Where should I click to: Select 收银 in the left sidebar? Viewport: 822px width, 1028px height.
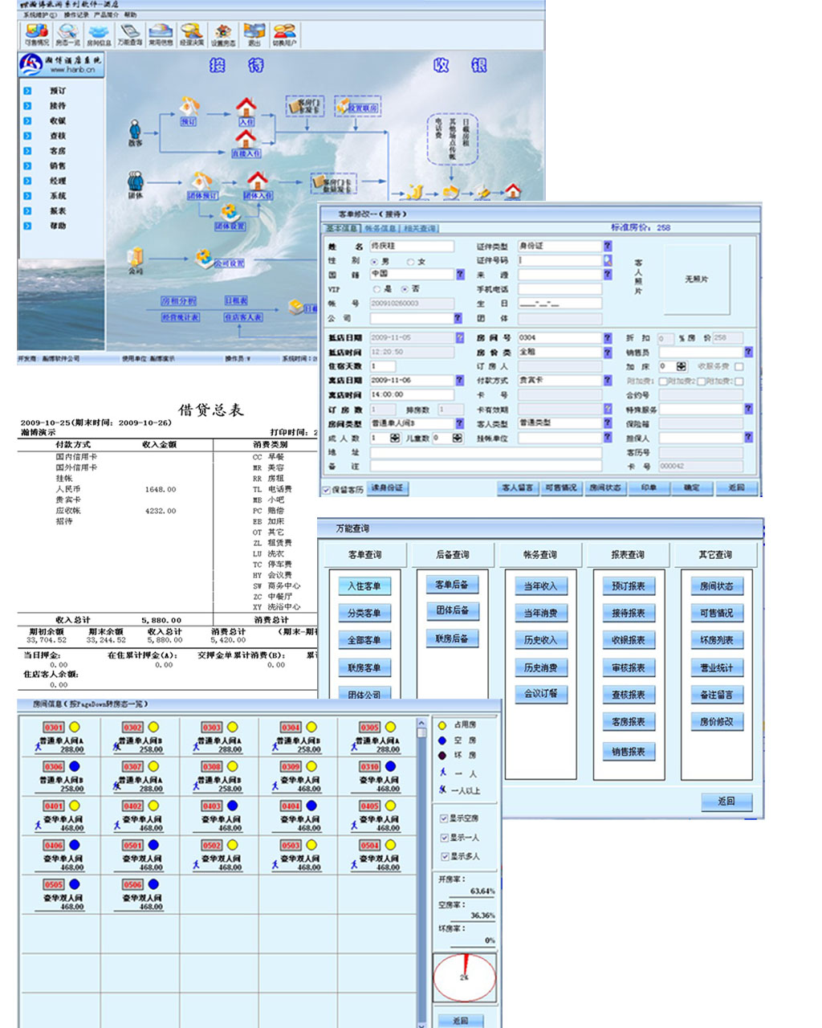pyautogui.click(x=58, y=121)
